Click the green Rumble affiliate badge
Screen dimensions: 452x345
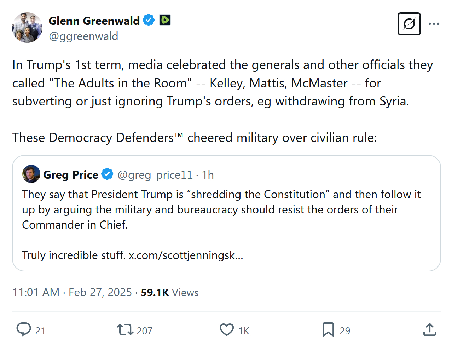(165, 20)
